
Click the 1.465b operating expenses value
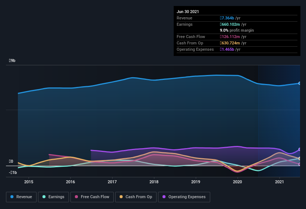tap(227, 49)
